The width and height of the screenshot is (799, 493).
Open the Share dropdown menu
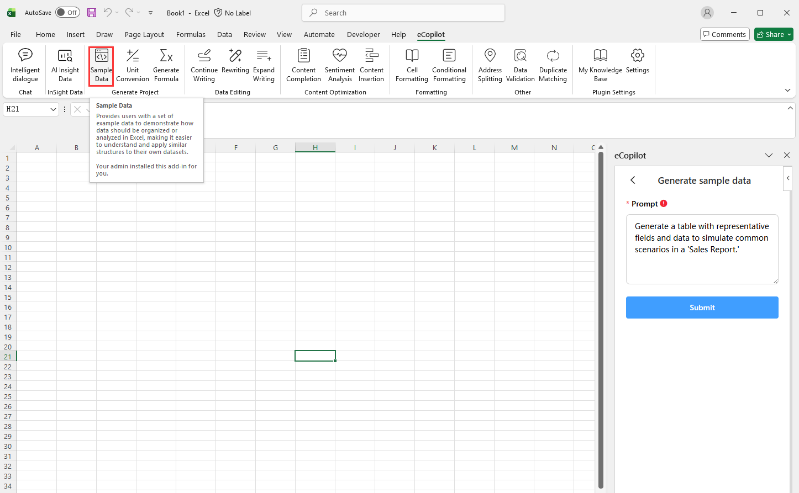[789, 34]
